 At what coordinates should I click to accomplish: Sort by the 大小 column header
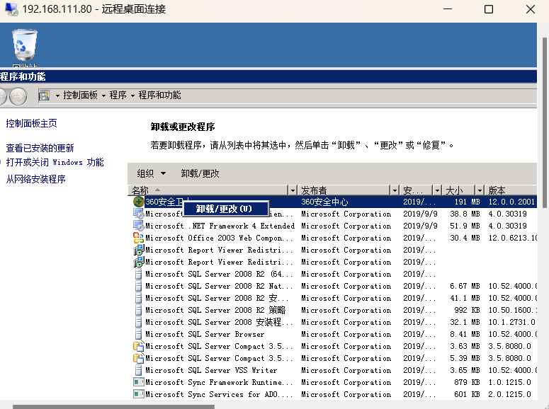point(458,190)
